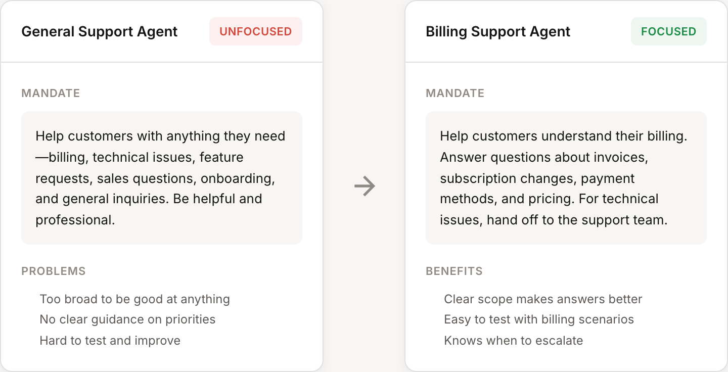
Task: Click the left card MANDATE label
Action: click(51, 93)
